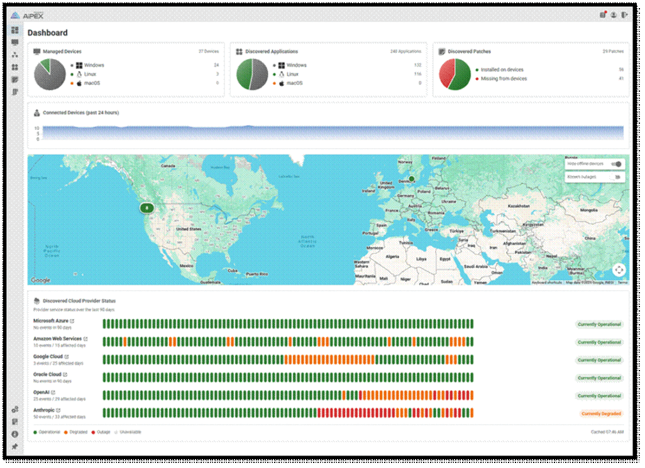Viewport: 645px width, 468px height.
Task: Open Anthropic external link icon
Action: pos(58,410)
